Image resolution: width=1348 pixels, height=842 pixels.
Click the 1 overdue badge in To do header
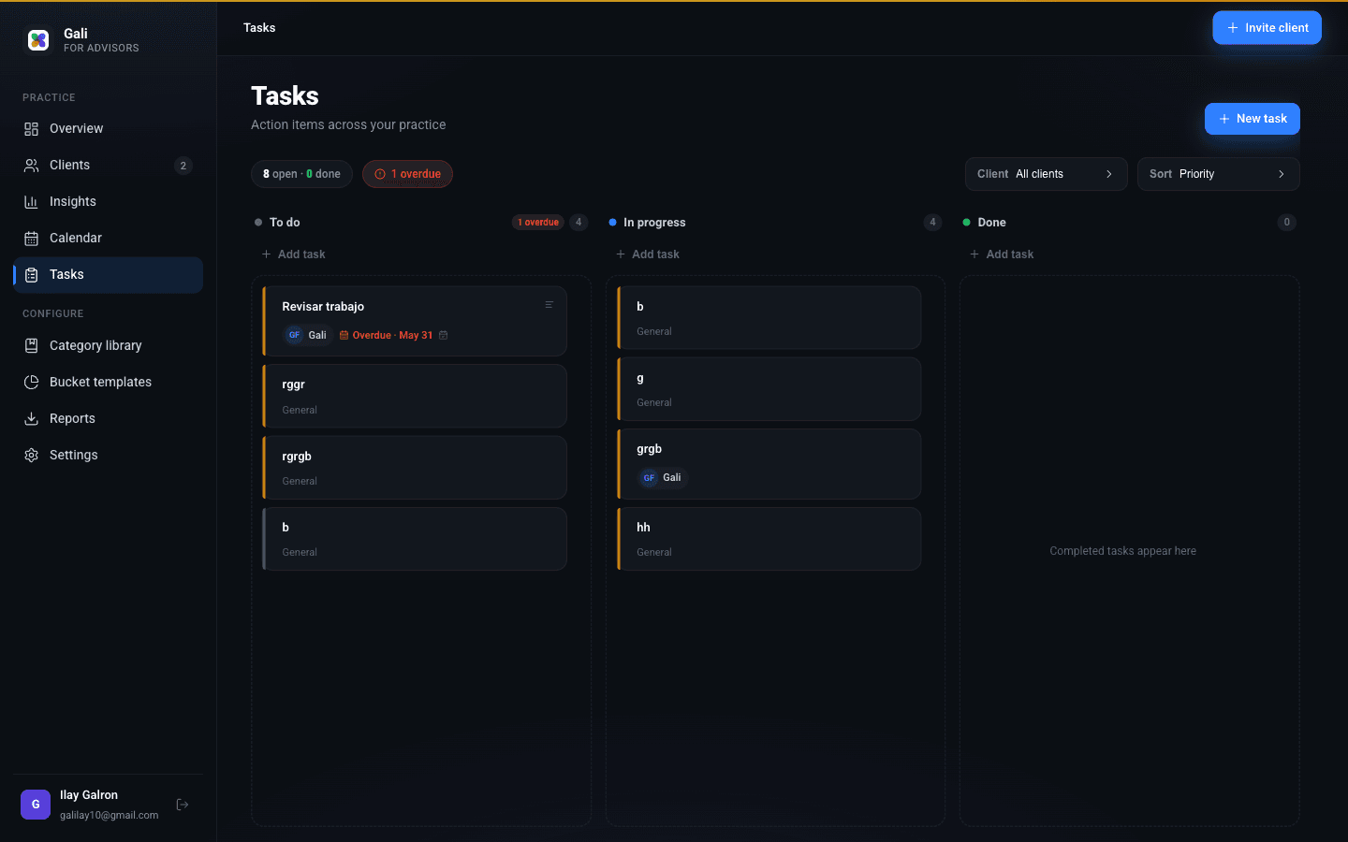(538, 223)
